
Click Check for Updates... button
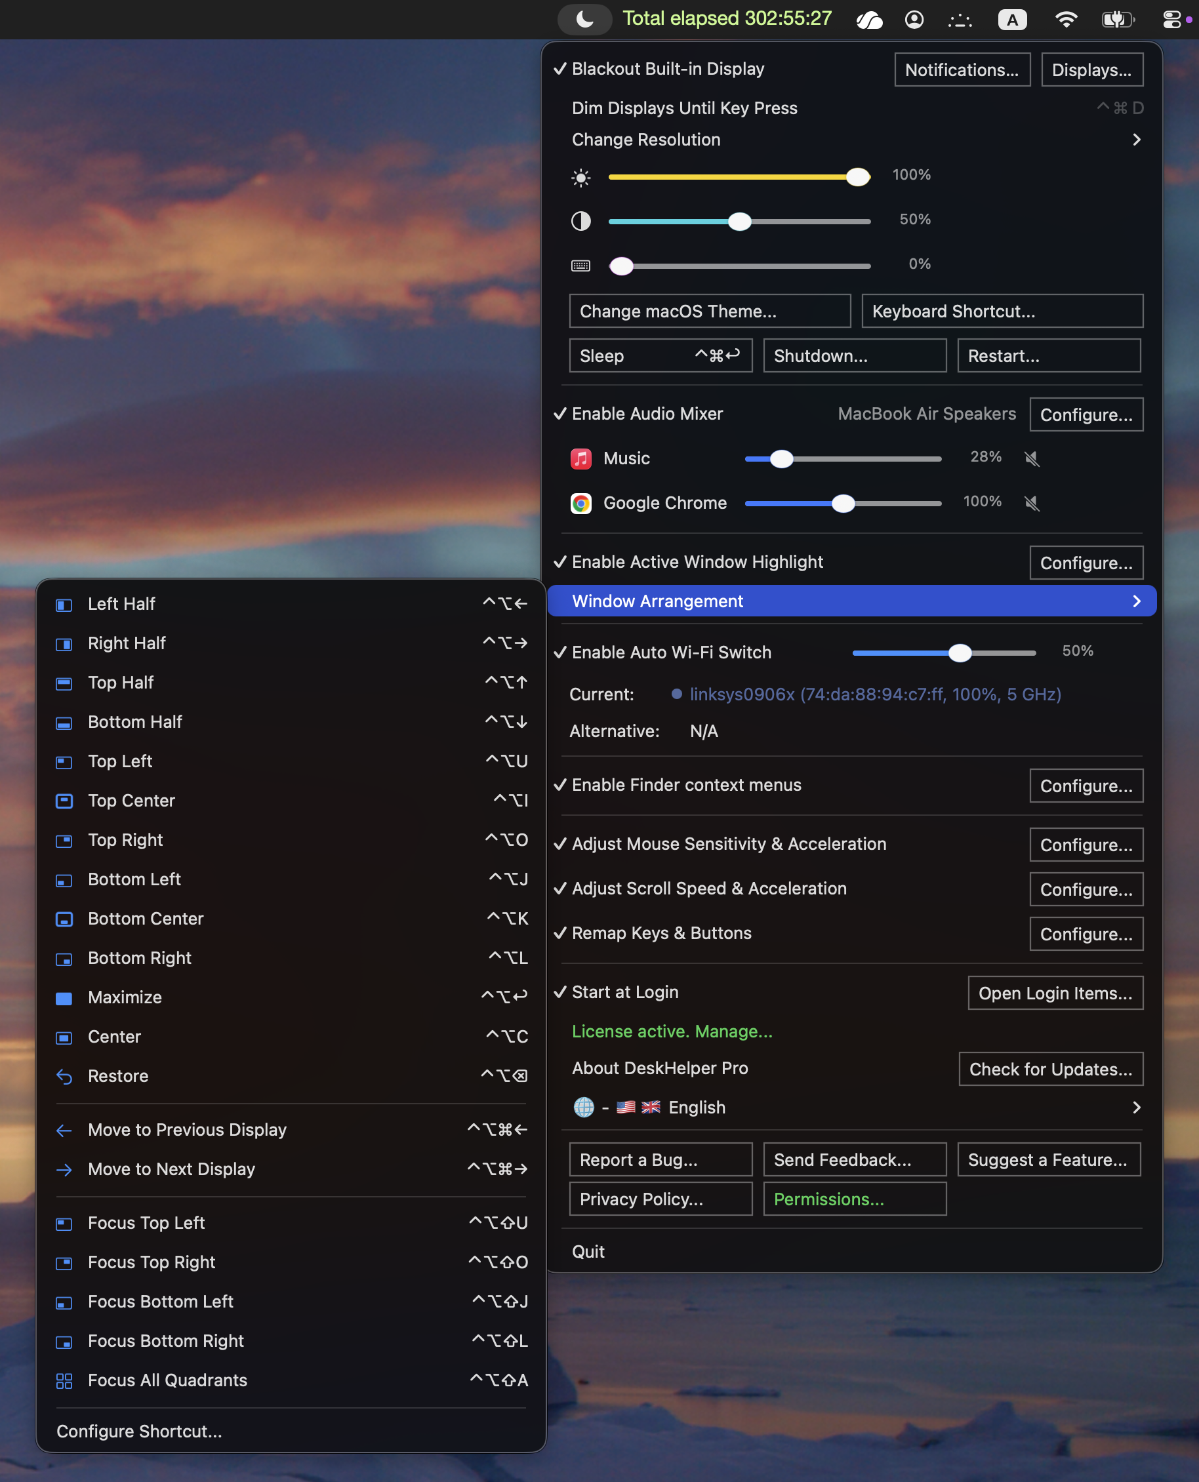pyautogui.click(x=1050, y=1070)
